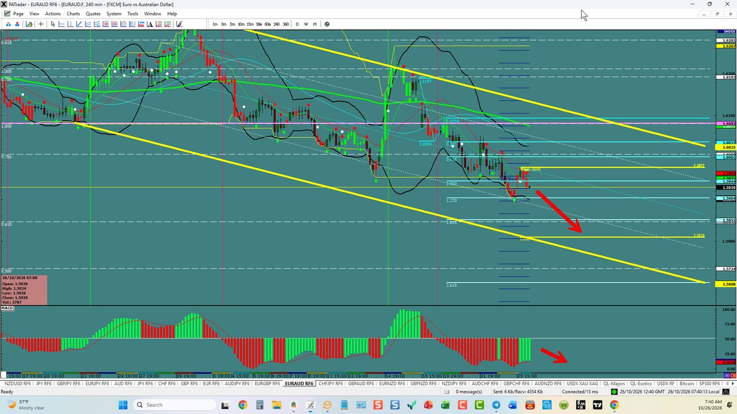Open the Window menu
This screenshot has height=414, width=737.
153,13
